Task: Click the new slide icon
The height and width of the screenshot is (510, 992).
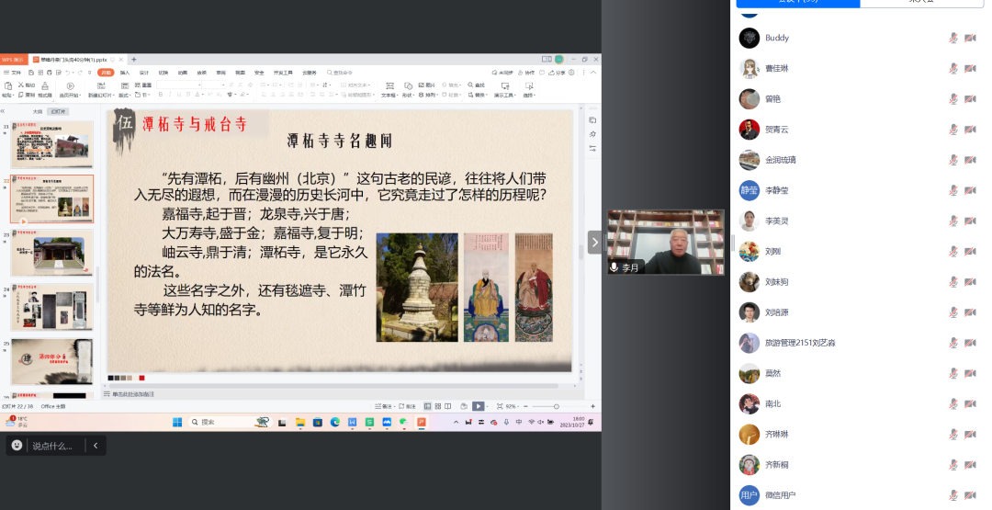Action: point(101,85)
